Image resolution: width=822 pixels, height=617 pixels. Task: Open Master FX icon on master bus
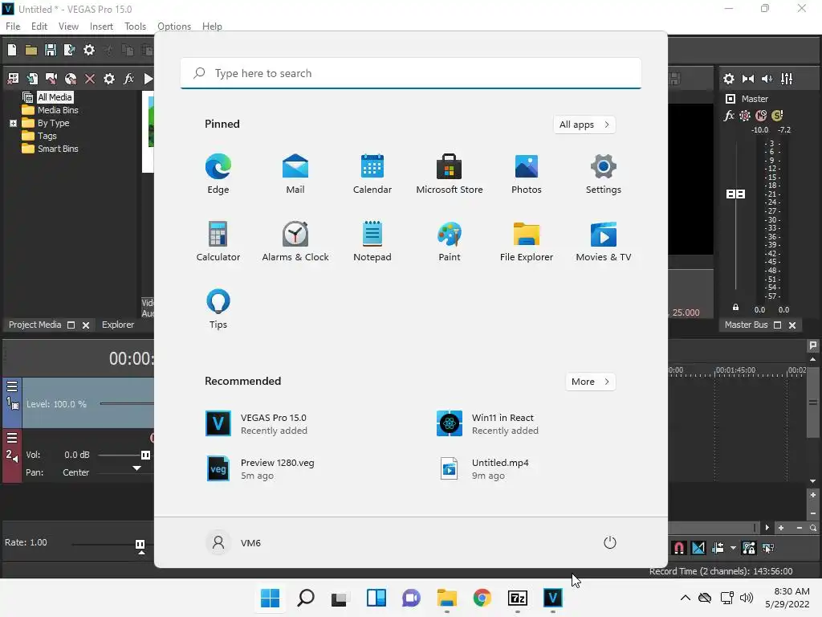729,116
